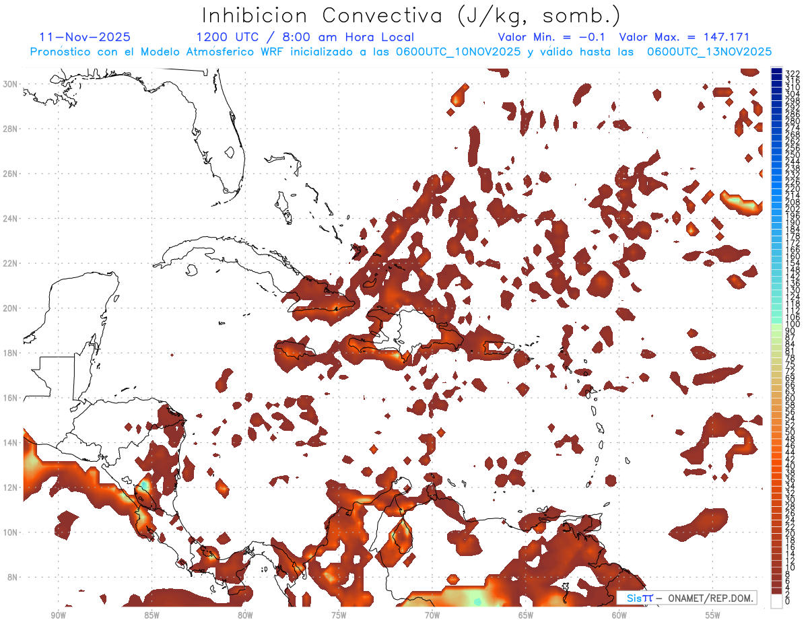The height and width of the screenshot is (624, 808).
Task: Click the '100' colorbar value
Action: (793, 324)
